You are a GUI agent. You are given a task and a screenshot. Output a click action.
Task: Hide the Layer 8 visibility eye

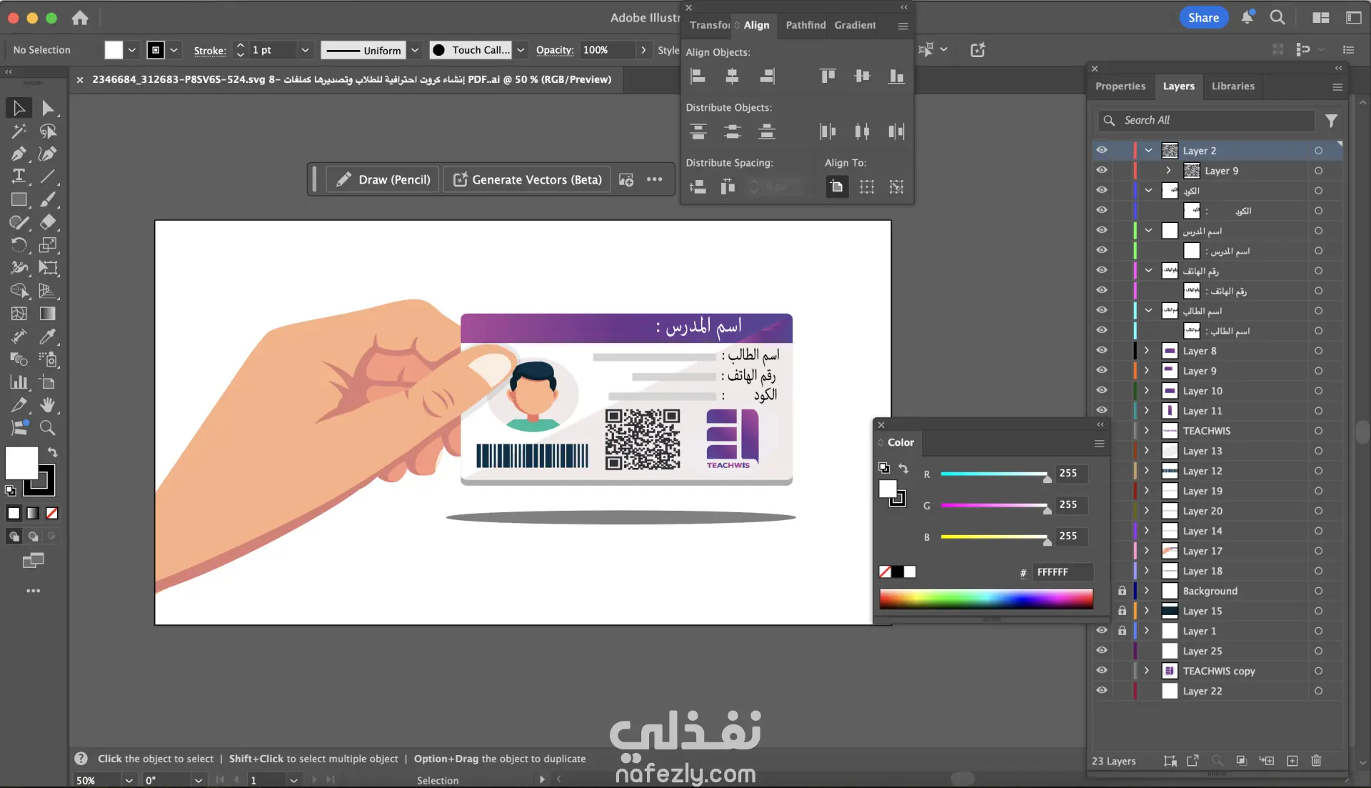tap(1102, 351)
